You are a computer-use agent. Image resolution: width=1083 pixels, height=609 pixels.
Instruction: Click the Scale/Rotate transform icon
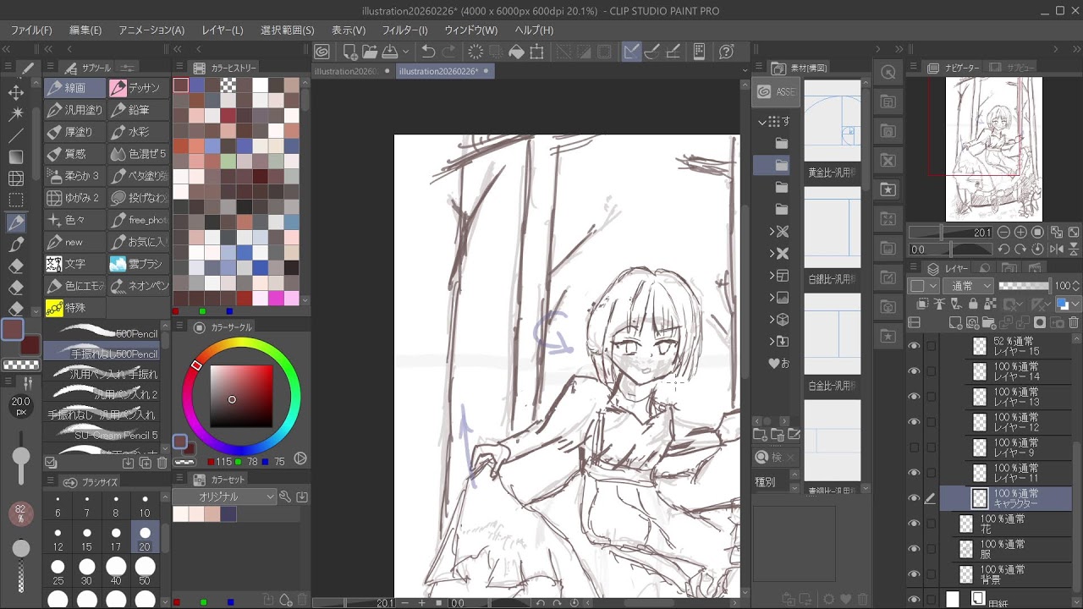pos(536,52)
